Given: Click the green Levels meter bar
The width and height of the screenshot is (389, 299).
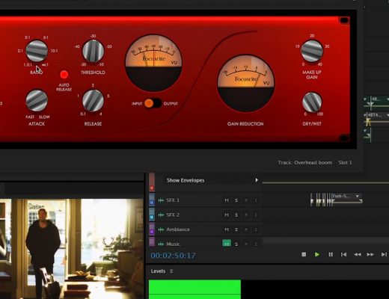Looking at the screenshot, I should click(x=194, y=289).
